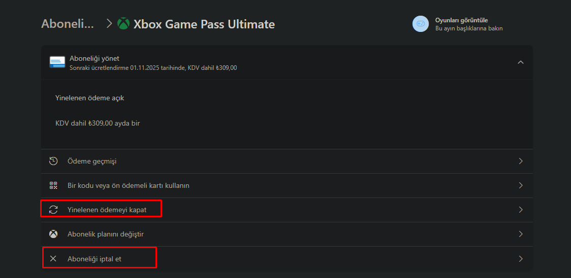
Task: Select Yinelenen ödemeyi kapat option
Action: [x=107, y=210]
